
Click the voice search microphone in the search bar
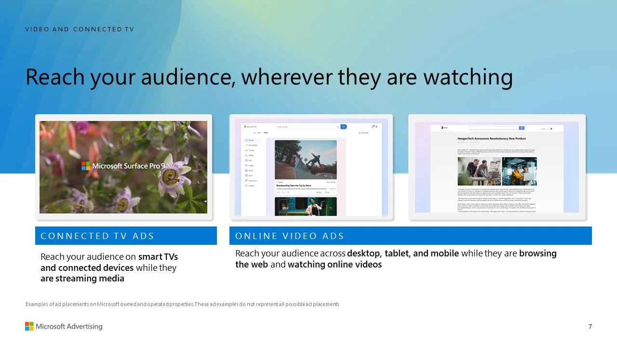[x=337, y=127]
